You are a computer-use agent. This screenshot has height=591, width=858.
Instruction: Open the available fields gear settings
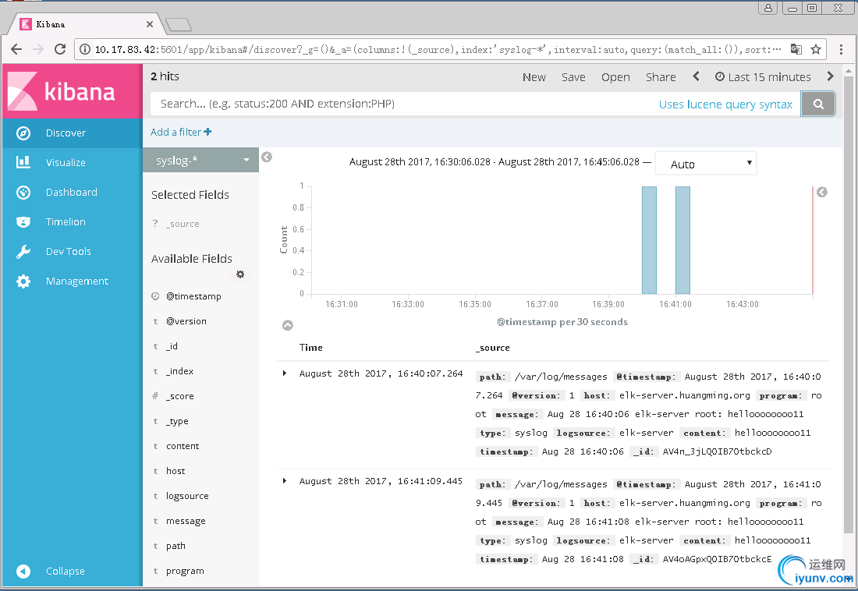(x=240, y=274)
